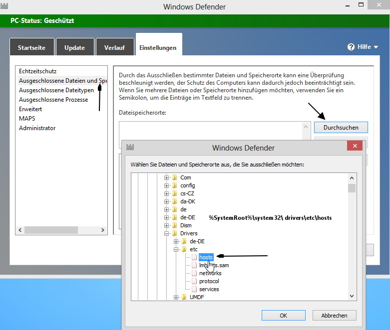Click the protocol file icon
The image size is (390, 330).
click(x=194, y=281)
